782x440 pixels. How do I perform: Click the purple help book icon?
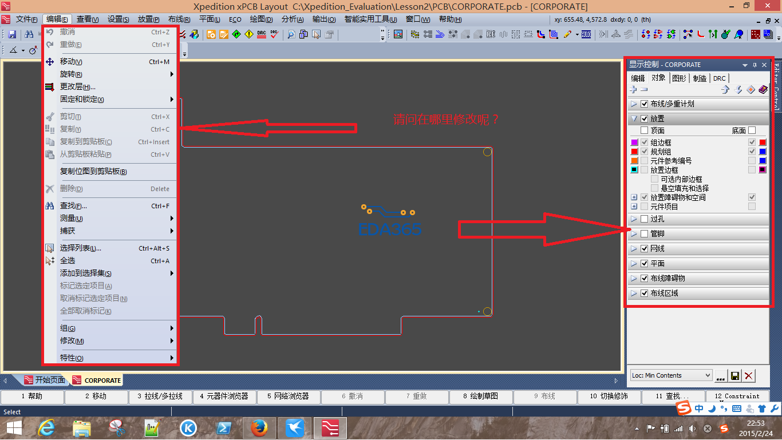click(x=763, y=90)
